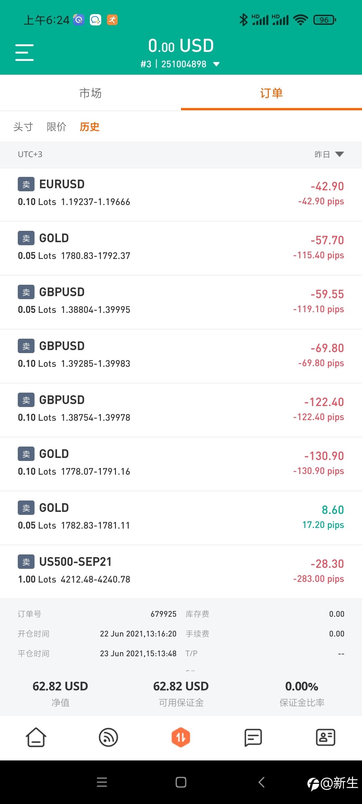Open the chat message icon

coord(253,737)
